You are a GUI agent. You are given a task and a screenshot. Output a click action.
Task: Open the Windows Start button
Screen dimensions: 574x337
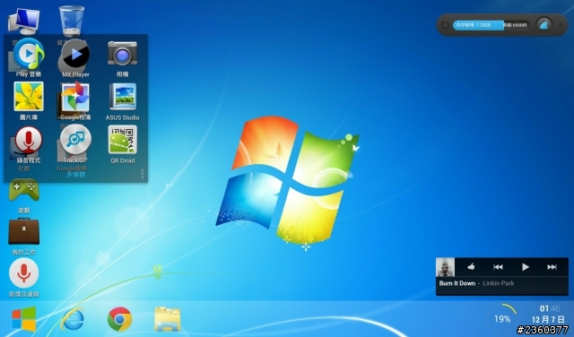(x=24, y=319)
